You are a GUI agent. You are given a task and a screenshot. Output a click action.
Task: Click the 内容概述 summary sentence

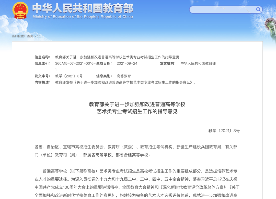click(125, 82)
